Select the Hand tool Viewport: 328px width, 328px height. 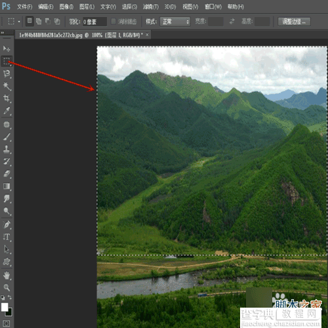(x=7, y=276)
